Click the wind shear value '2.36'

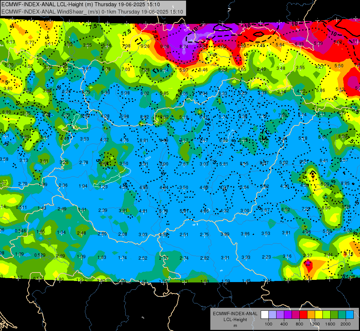63,185
